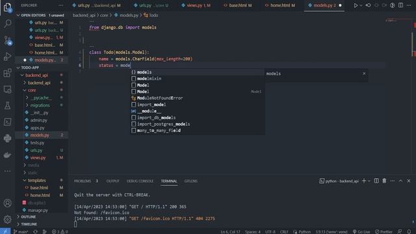Viewport: 416px width, 234px height.
Task: Open the Manage gear menu
Action: coord(7,219)
